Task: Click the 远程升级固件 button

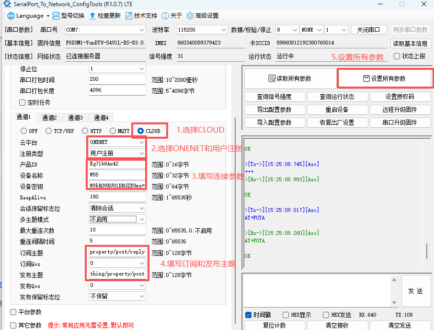Action: pyautogui.click(x=400, y=110)
